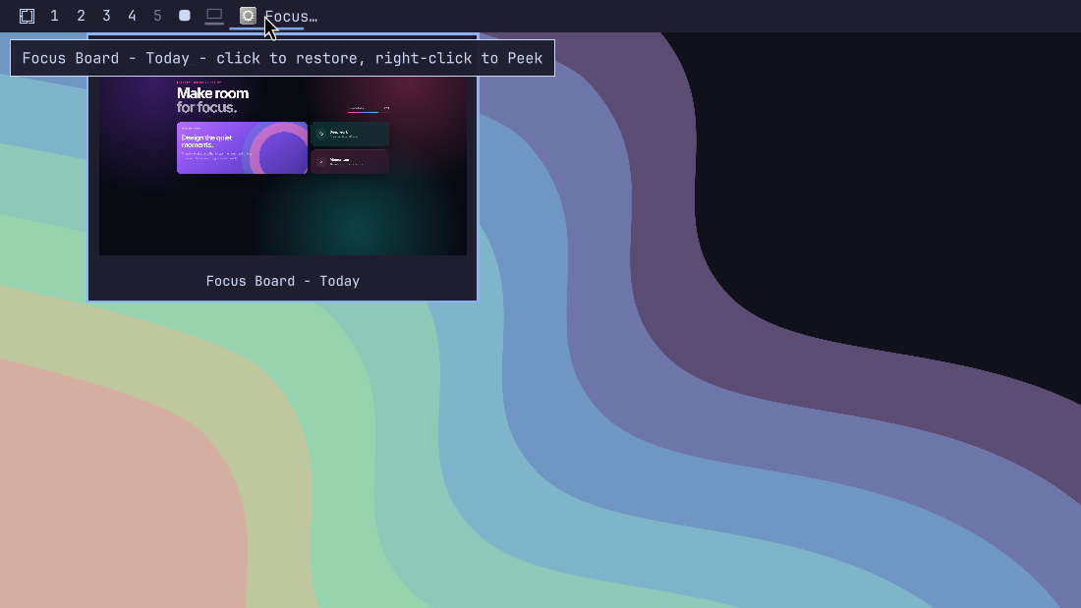Click the gear icon beside the Focus… taskbar label
This screenshot has width=1081, height=608.
click(x=248, y=16)
